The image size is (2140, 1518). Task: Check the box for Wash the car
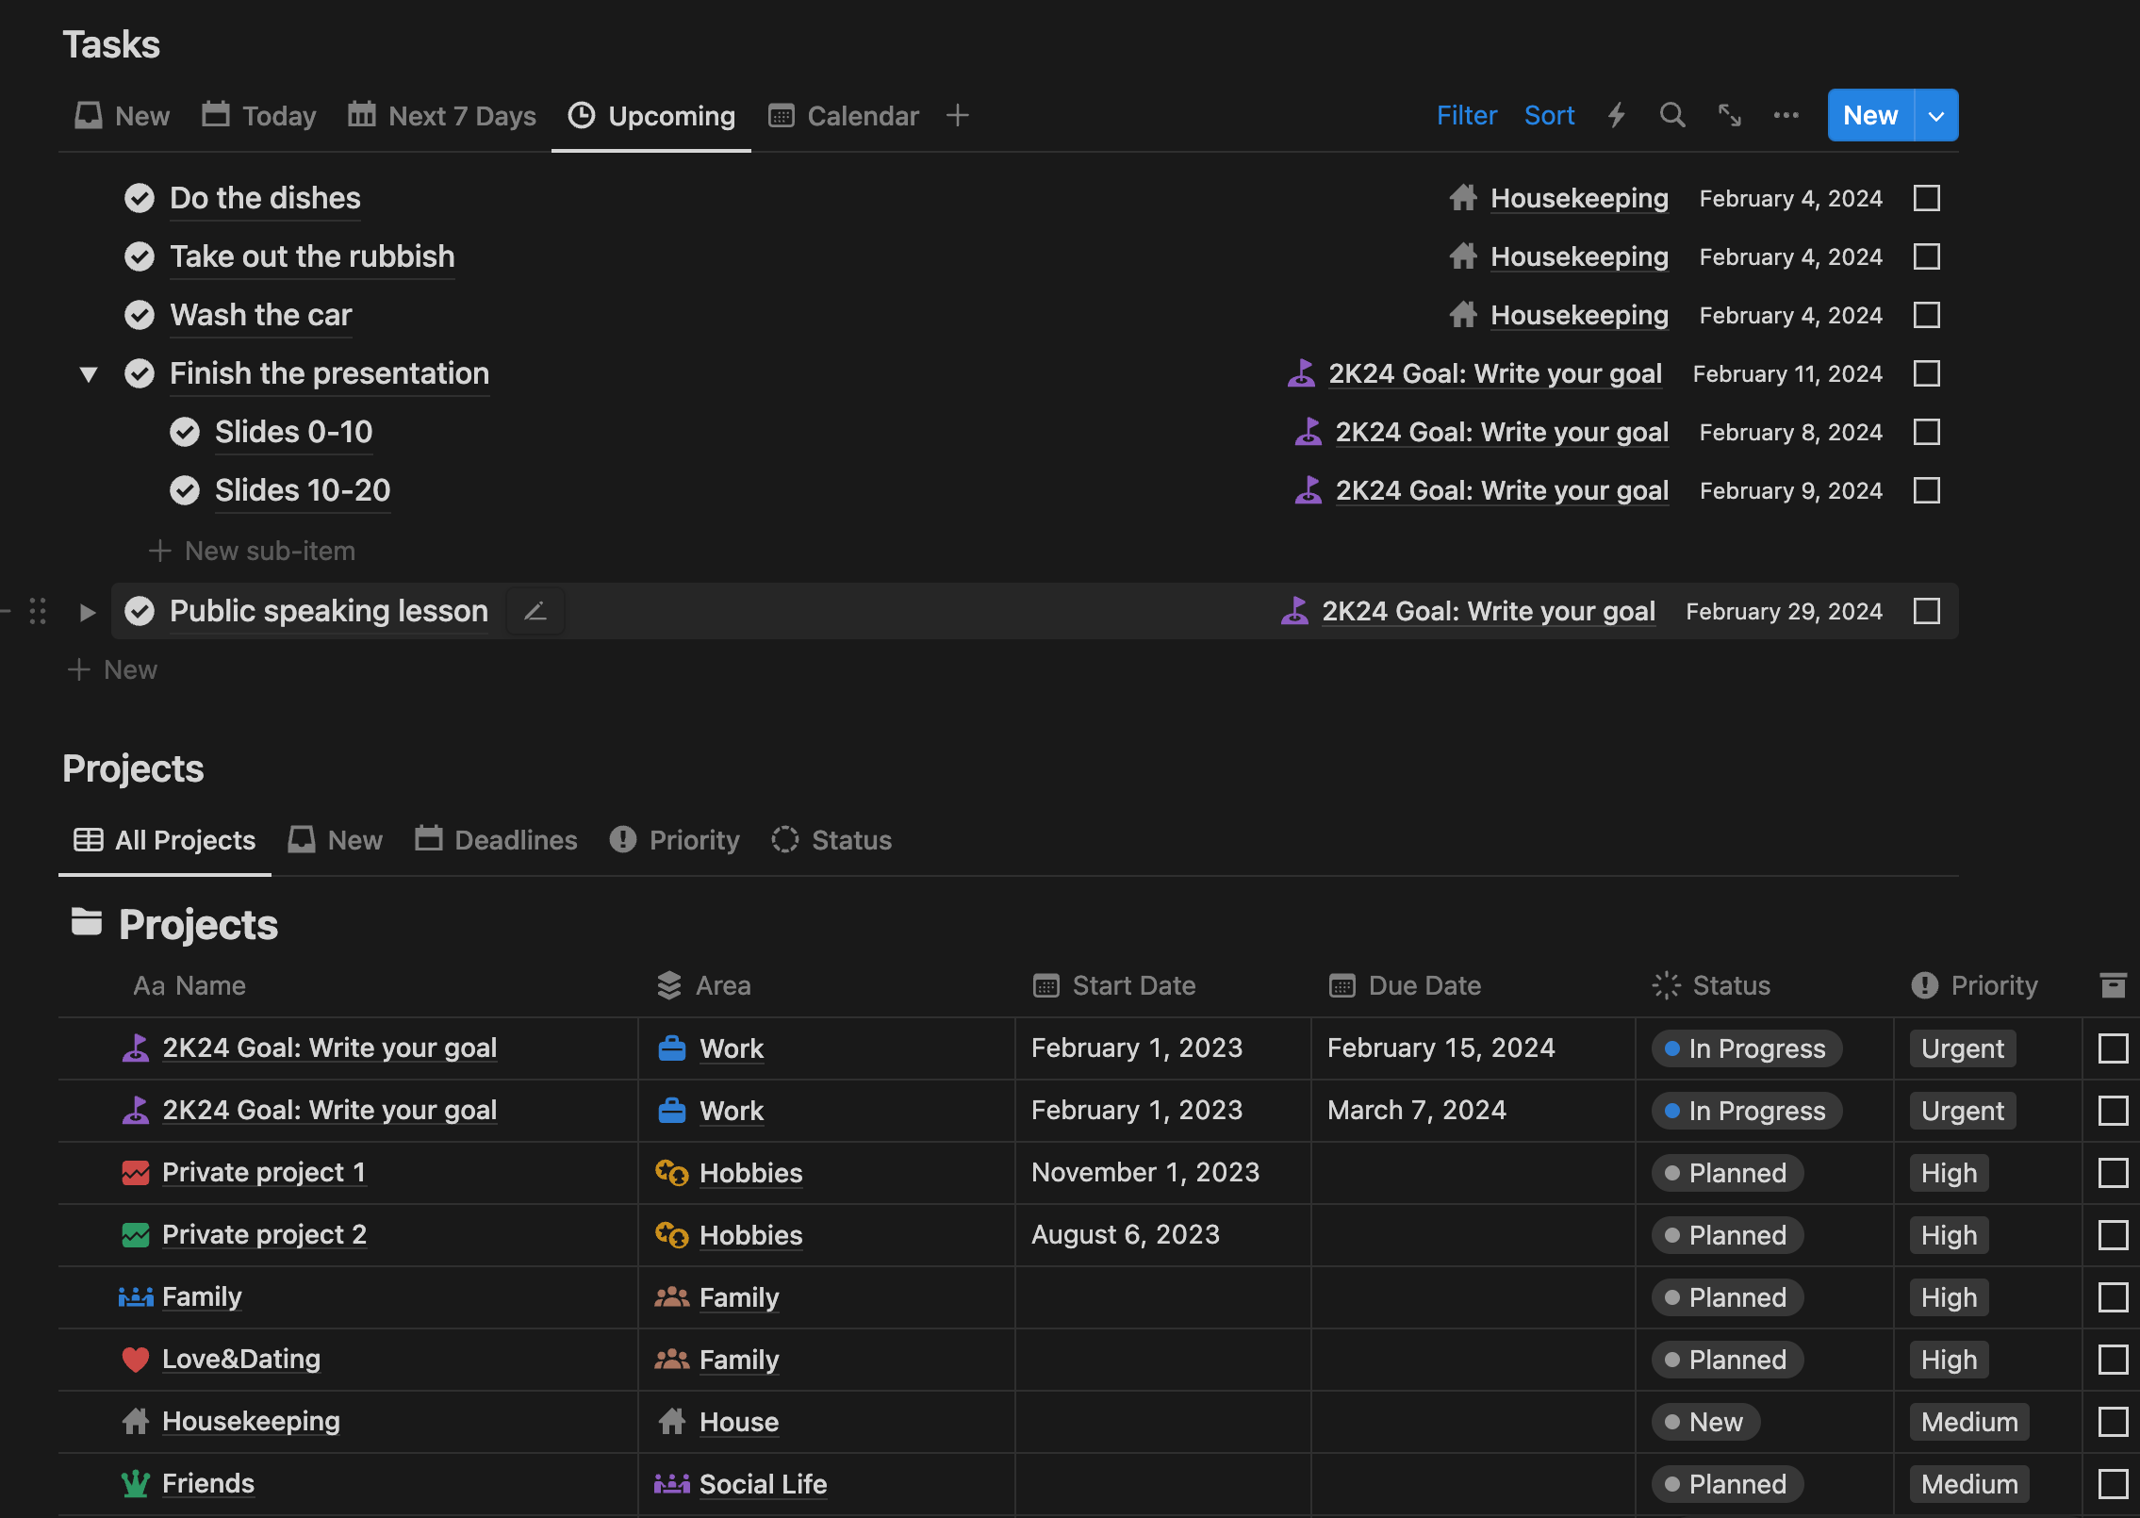pos(1926,315)
